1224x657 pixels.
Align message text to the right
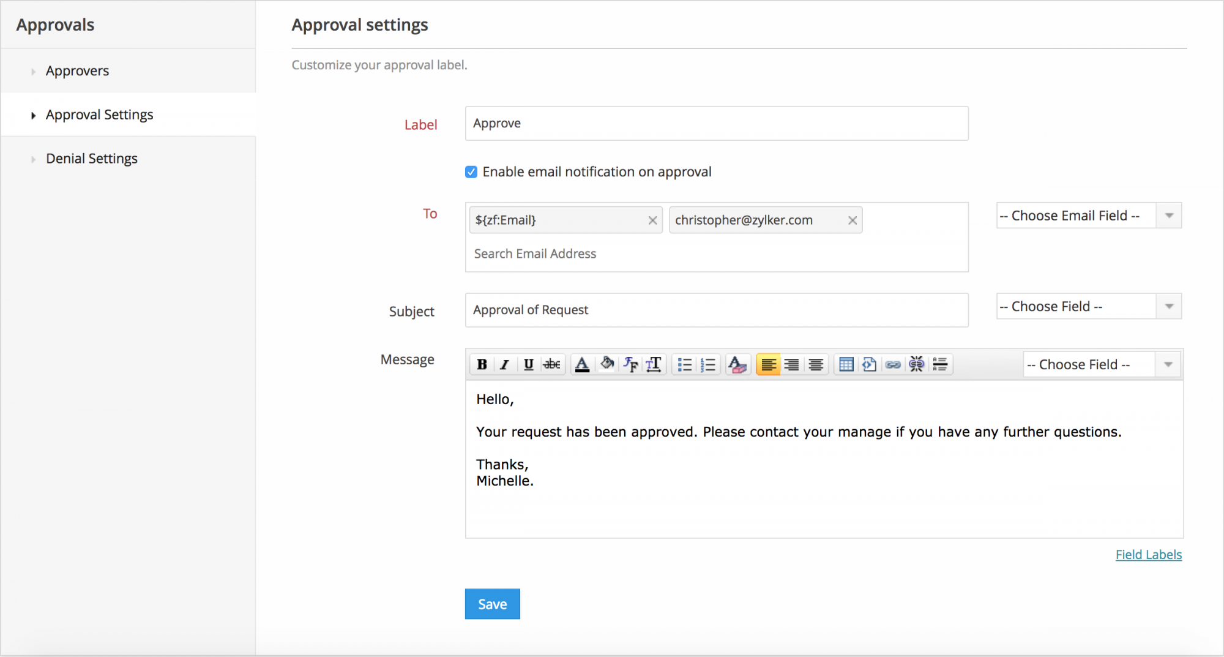coord(791,365)
